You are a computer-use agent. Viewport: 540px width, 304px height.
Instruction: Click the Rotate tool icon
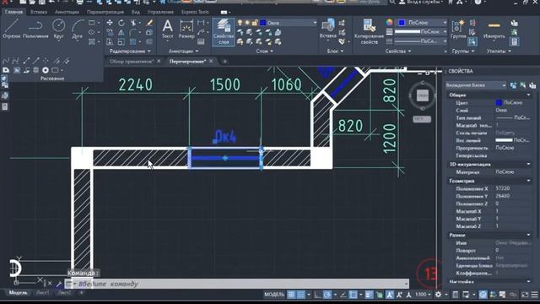pos(121,23)
